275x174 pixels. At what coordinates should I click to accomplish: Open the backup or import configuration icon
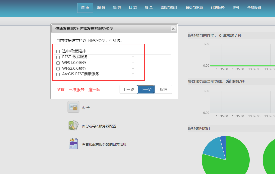tap(73, 125)
